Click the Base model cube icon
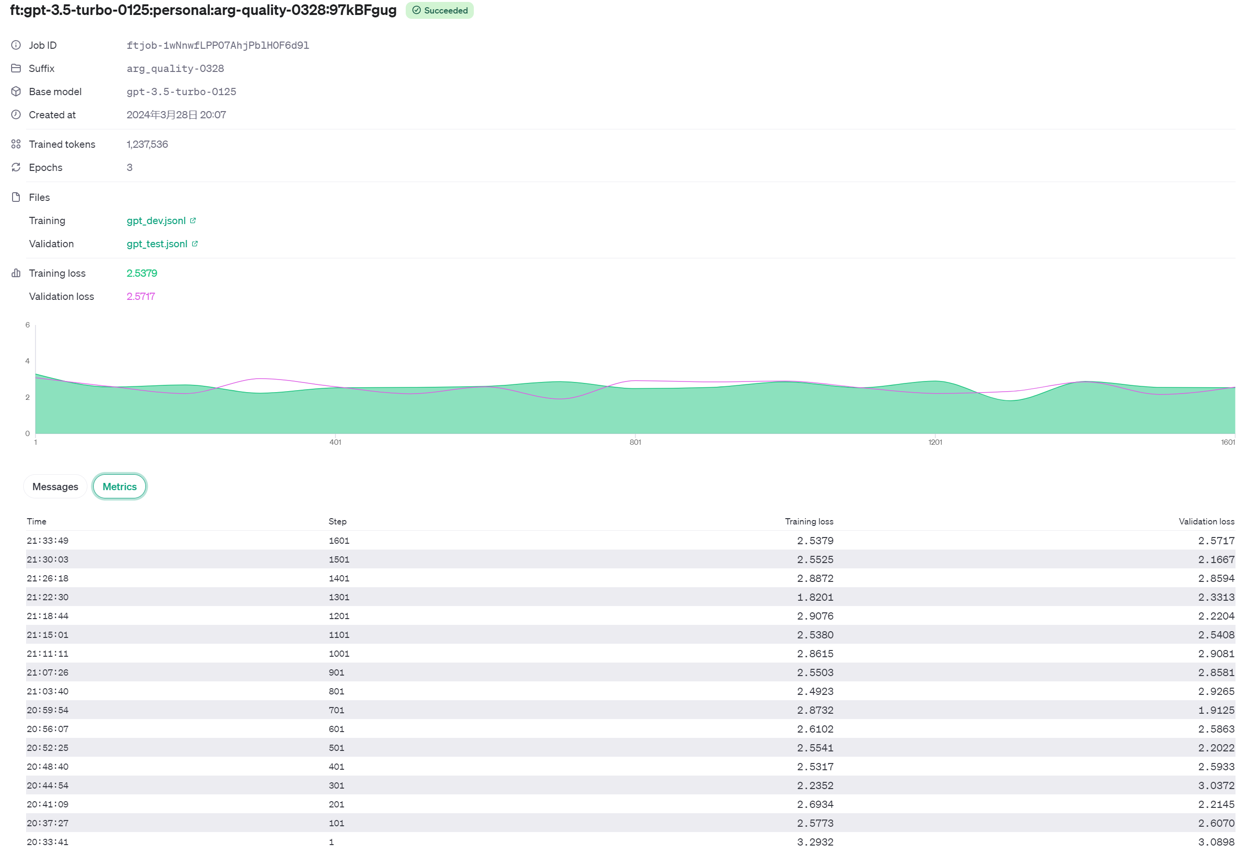This screenshot has height=862, width=1250. click(x=15, y=92)
